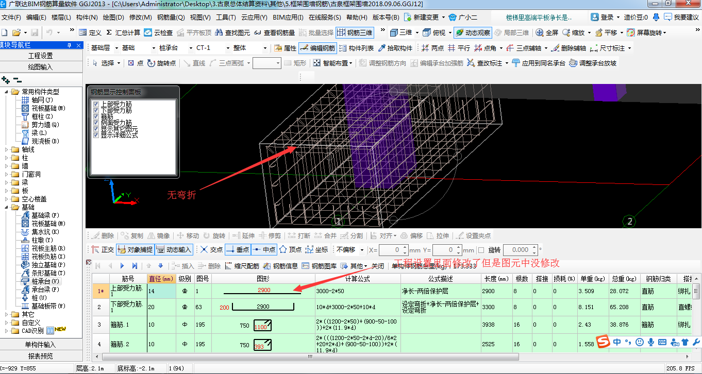Open BIM应用(I) menu
The height and width of the screenshot is (374, 702).
pos(288,17)
